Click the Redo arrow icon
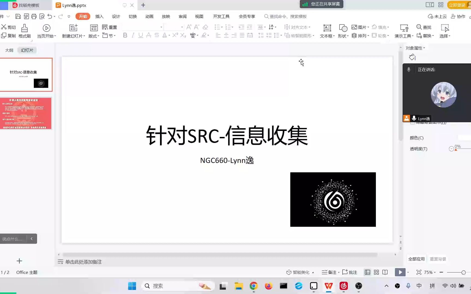The image size is (471, 294). pos(61,16)
